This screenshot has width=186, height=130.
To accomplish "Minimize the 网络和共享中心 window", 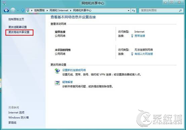I will [166, 2].
